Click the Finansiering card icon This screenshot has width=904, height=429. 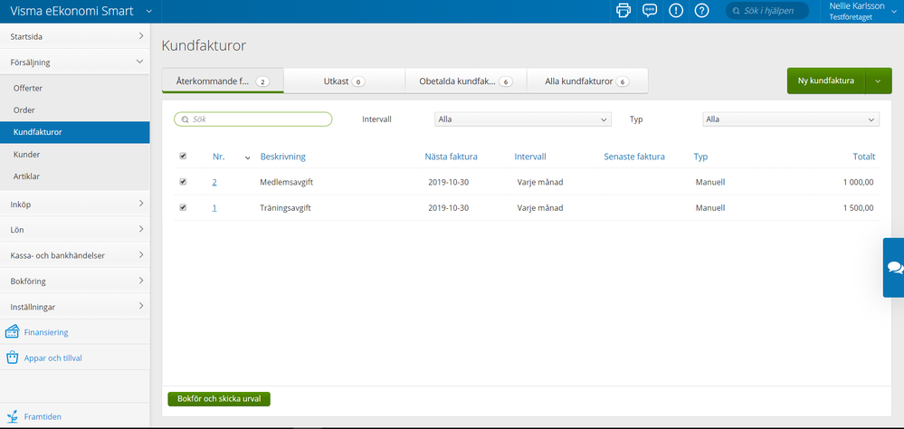coord(13,332)
